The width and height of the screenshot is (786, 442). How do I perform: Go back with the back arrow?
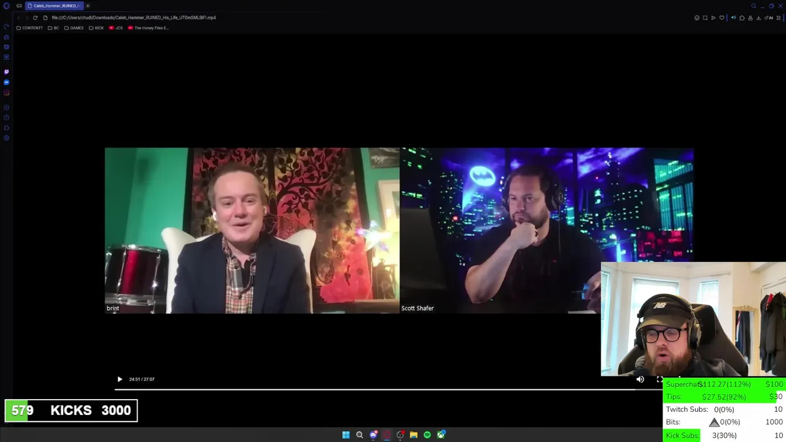tap(18, 17)
